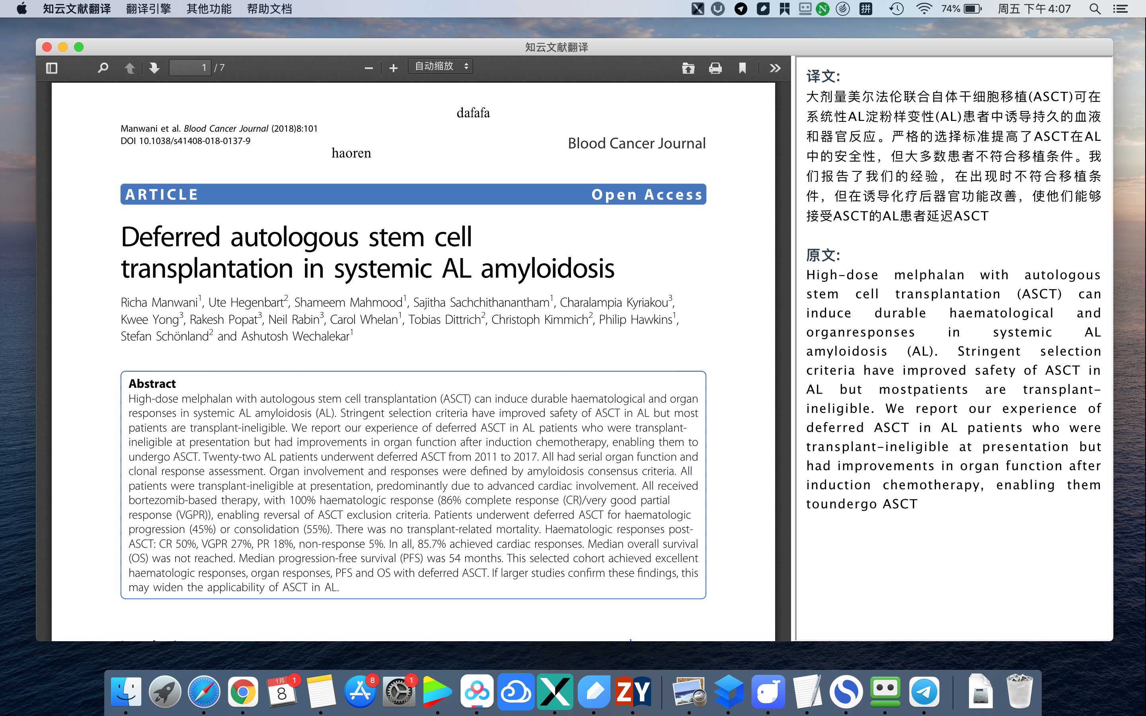Open the ZY app in the dock
This screenshot has height=716, width=1146.
633,692
